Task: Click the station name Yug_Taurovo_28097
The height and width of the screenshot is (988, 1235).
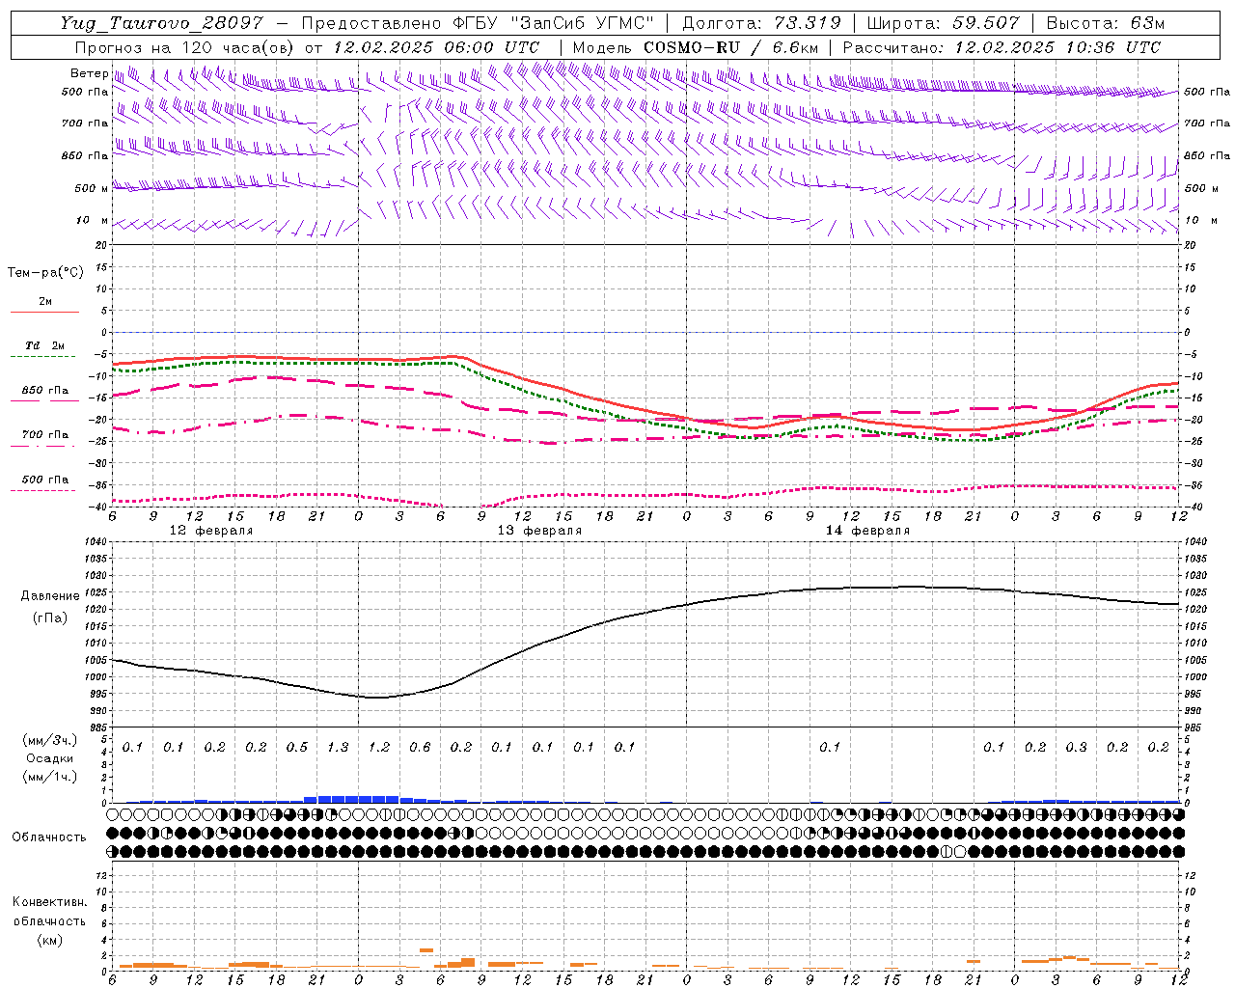Action: [x=161, y=23]
